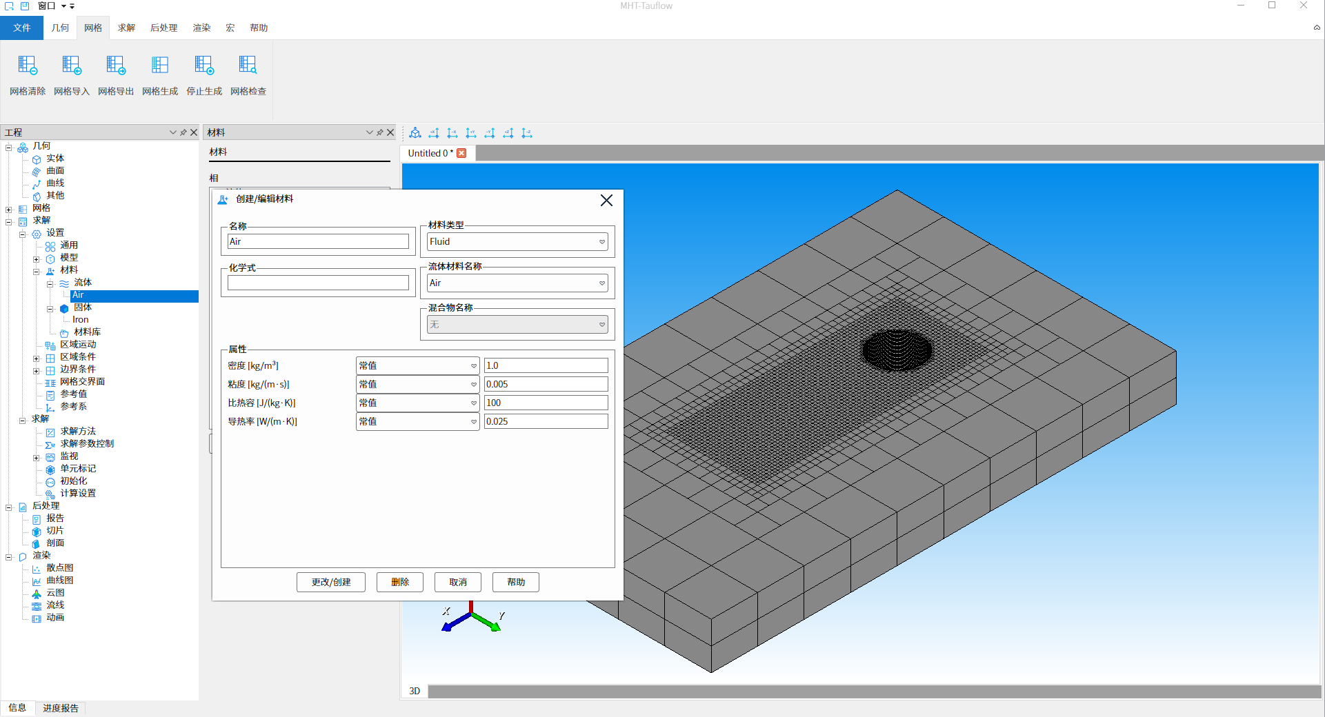Toggle pin on the 材料 panel
This screenshot has width=1325, height=717.
click(379, 132)
